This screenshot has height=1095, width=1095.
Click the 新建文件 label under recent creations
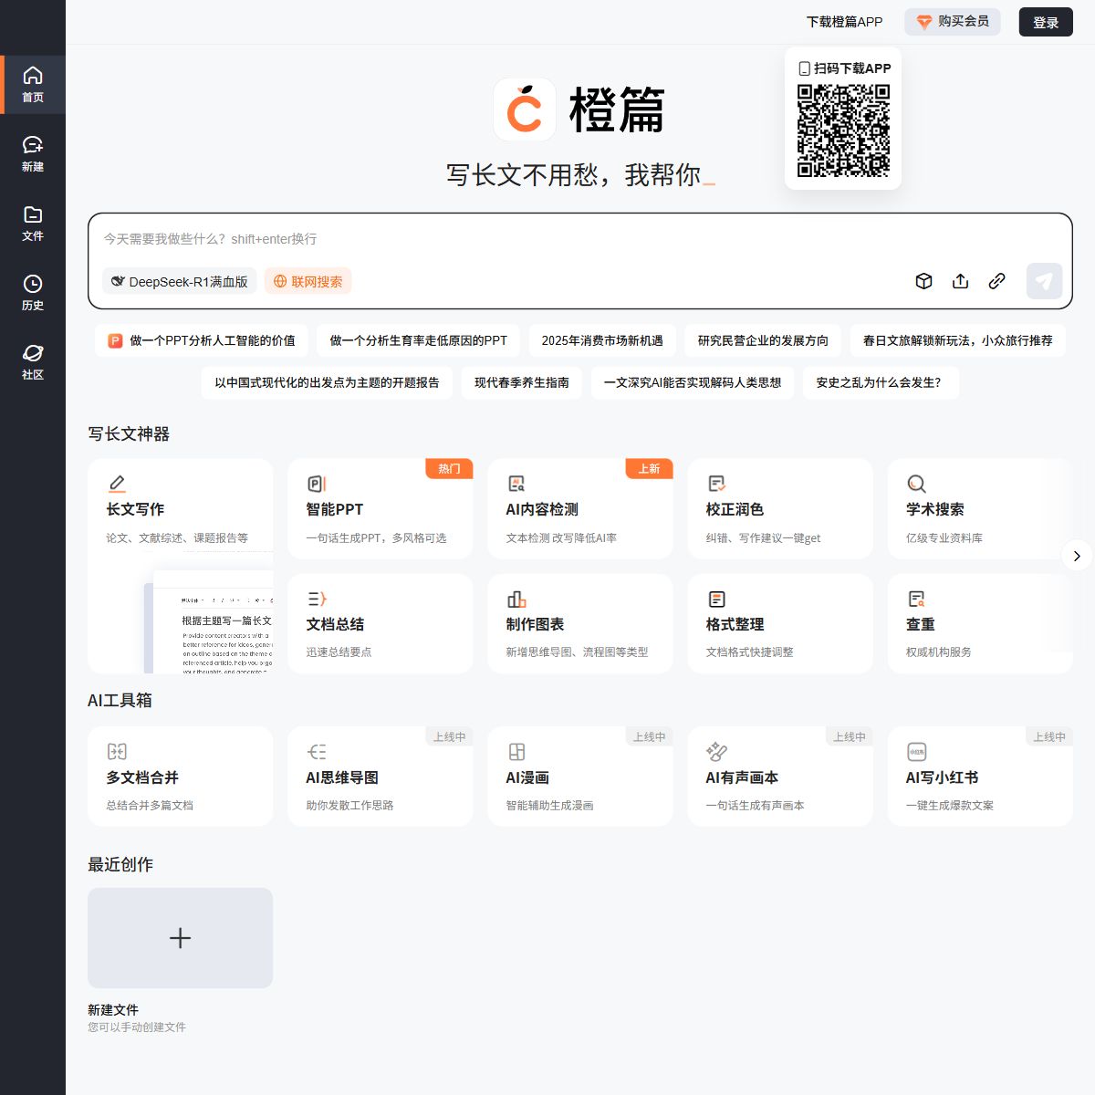113,1009
